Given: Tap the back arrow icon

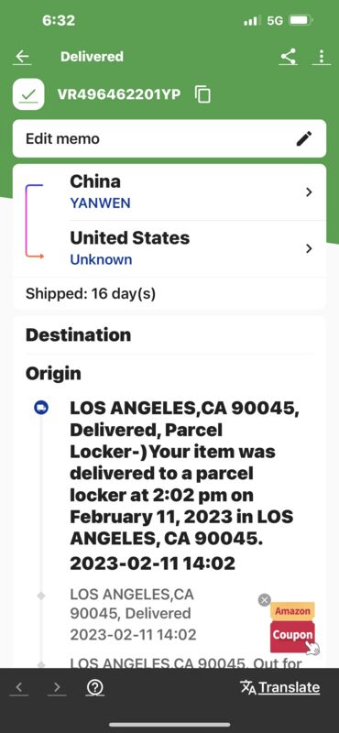Looking at the screenshot, I should point(22,57).
